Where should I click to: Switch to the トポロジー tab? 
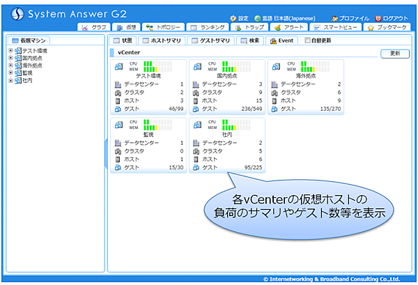coord(164,28)
